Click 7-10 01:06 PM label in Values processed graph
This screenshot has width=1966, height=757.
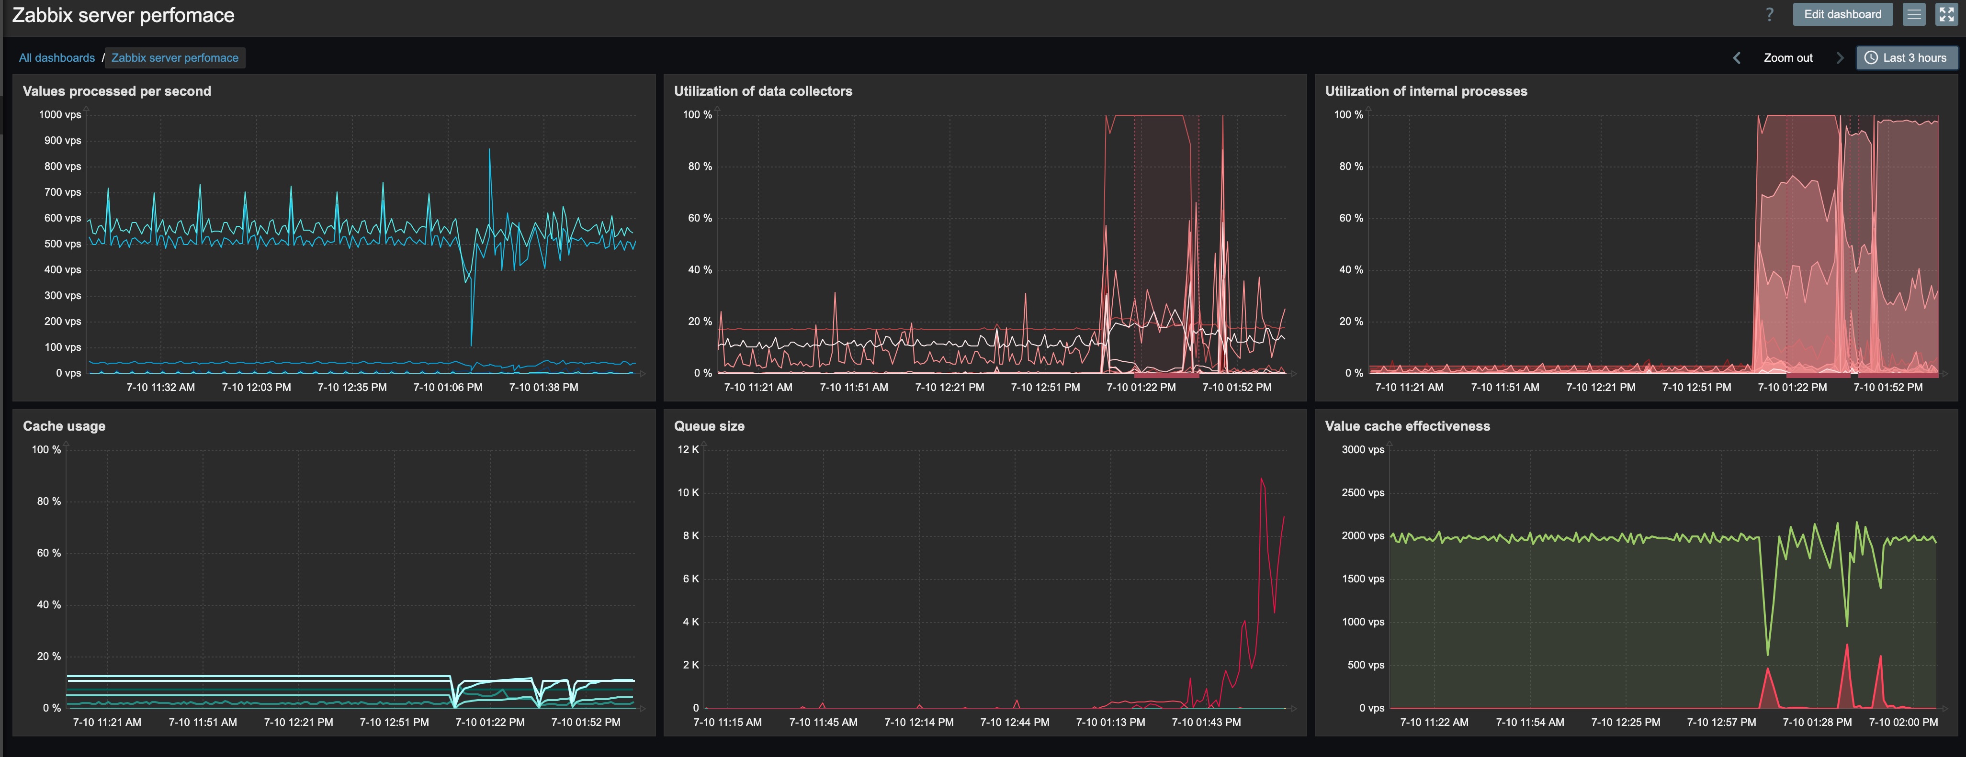[x=448, y=387]
